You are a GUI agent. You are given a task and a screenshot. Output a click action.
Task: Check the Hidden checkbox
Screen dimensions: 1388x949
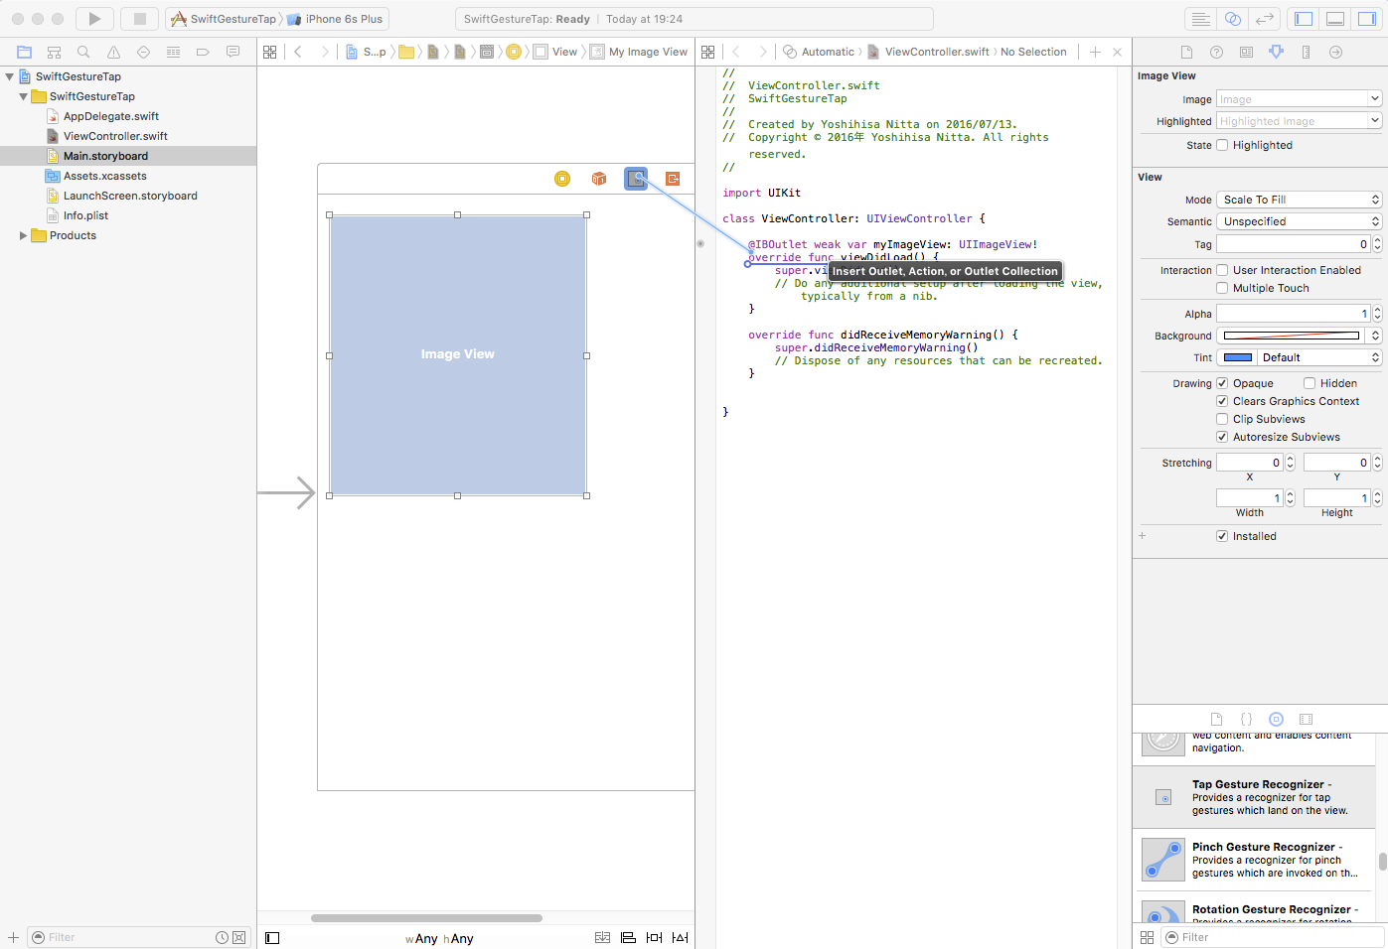click(x=1310, y=383)
